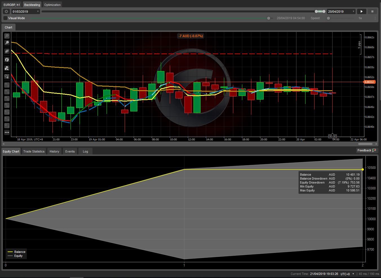
Task: Click the Facebook share icon
Action: 7,60
